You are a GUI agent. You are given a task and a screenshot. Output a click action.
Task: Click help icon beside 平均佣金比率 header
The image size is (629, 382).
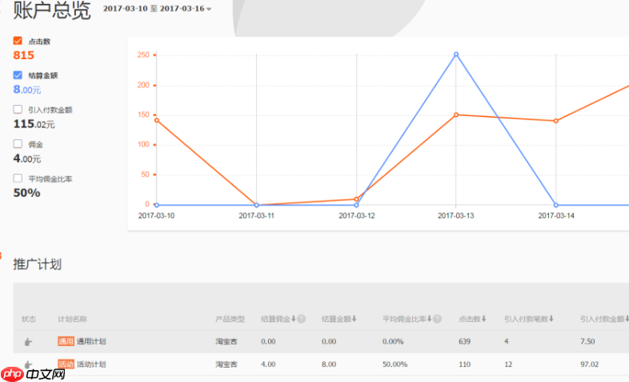click(438, 319)
